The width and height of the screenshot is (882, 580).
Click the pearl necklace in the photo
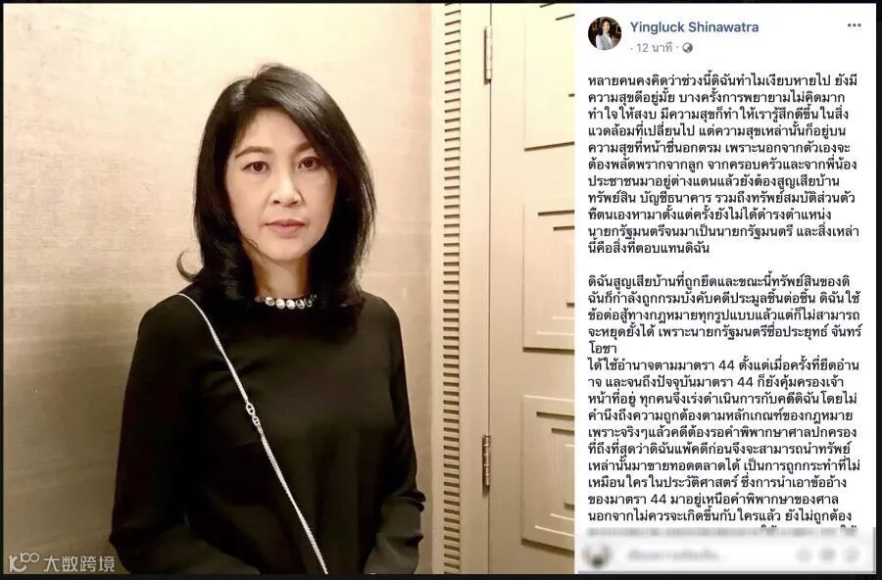(x=284, y=302)
